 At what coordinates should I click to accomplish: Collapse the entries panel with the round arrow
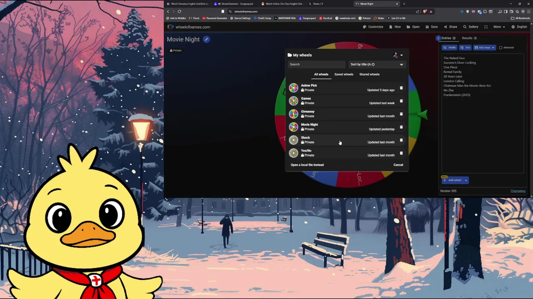tap(438, 38)
